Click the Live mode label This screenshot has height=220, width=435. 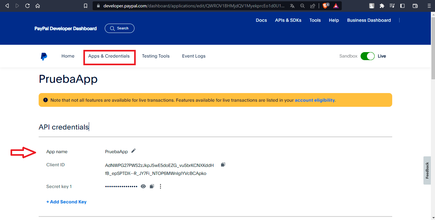pyautogui.click(x=382, y=56)
